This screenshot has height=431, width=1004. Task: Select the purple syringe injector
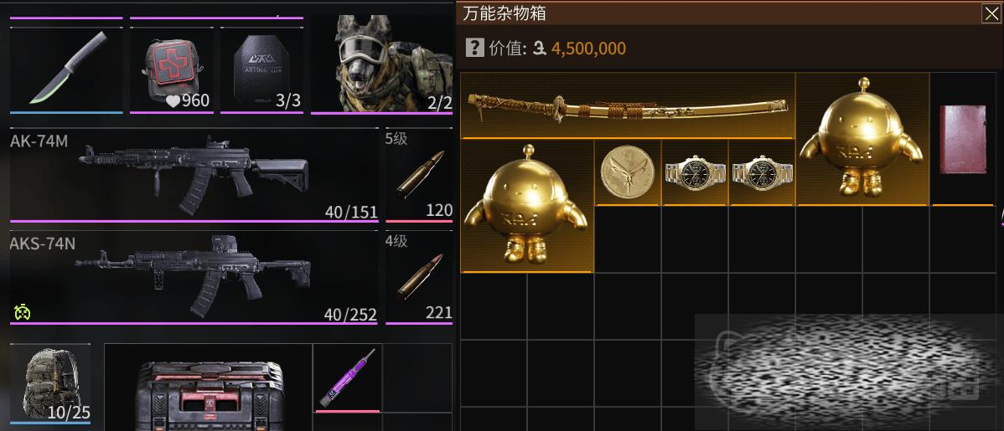[347, 378]
